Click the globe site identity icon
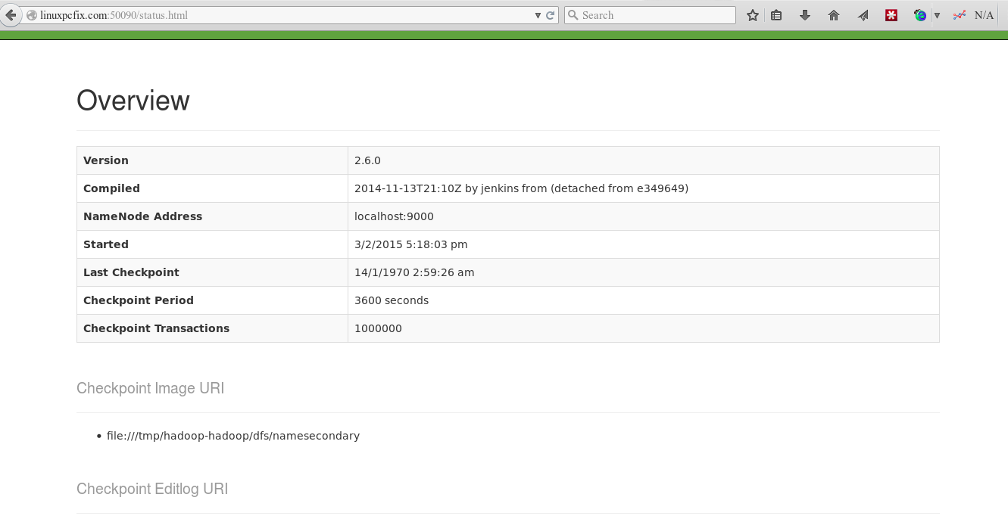 pyautogui.click(x=32, y=15)
